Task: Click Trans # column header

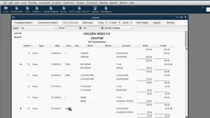Action: point(27,46)
